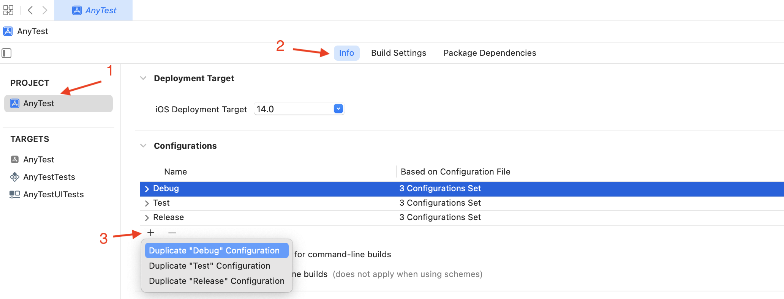Expand the Release configuration row

(147, 217)
